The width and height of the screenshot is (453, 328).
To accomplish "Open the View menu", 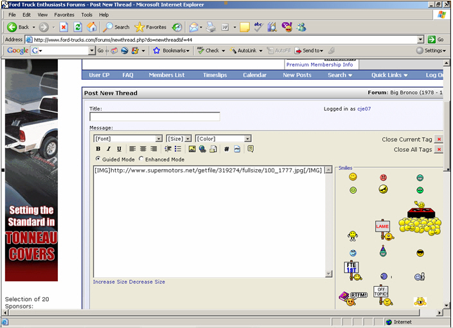I will [x=42, y=15].
